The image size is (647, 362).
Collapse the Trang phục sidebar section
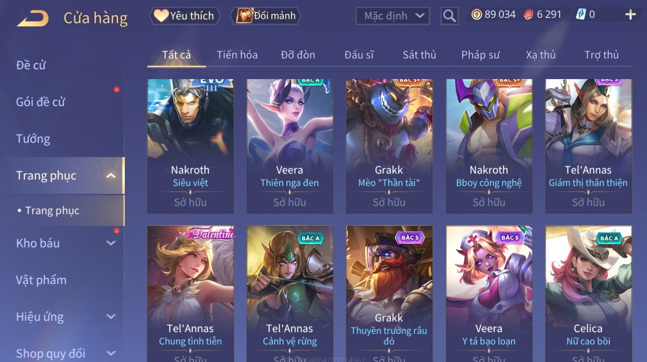click(x=111, y=175)
